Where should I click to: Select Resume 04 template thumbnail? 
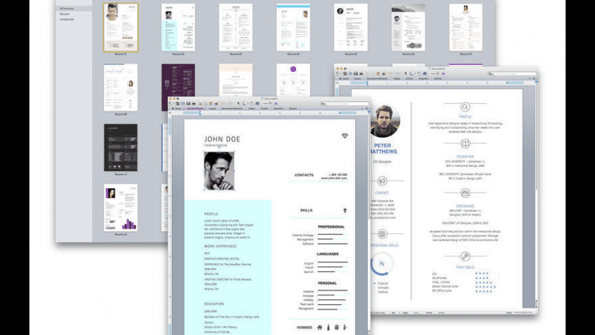click(x=293, y=27)
